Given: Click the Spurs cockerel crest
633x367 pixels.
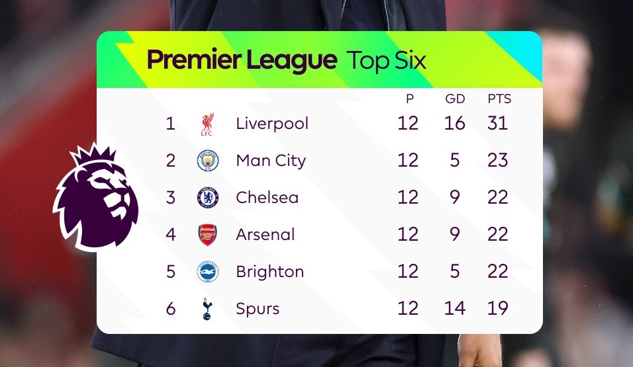Looking at the screenshot, I should [207, 309].
